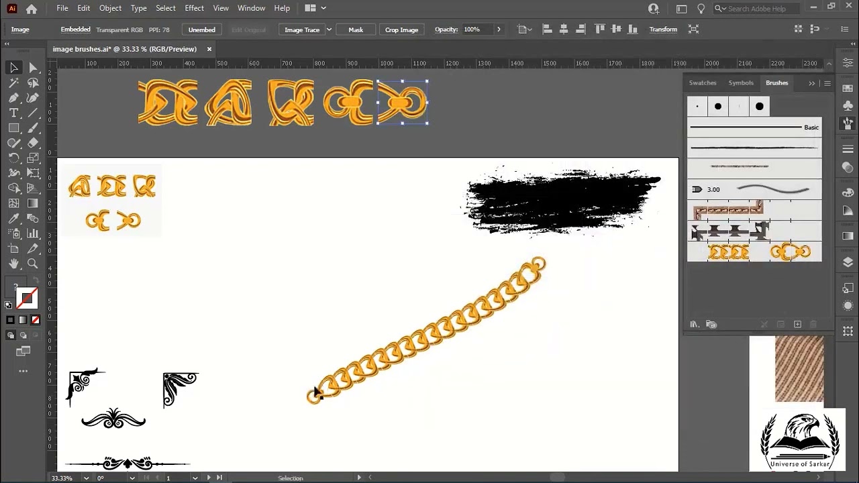This screenshot has height=483, width=859.
Task: Select the Perspective Grid tool
Action: (33, 189)
